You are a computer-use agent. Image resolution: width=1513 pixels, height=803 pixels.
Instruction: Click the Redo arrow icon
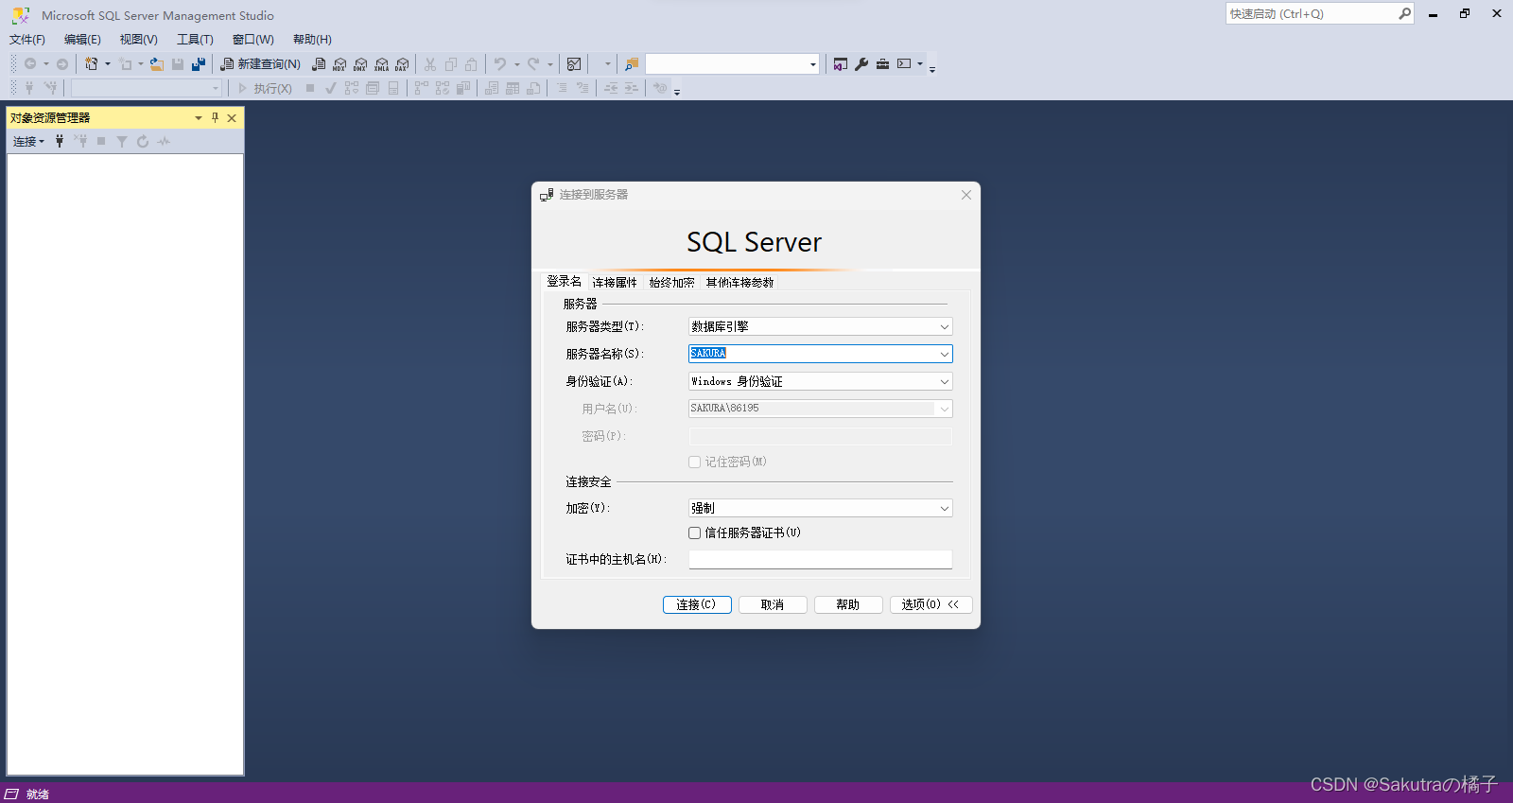533,64
